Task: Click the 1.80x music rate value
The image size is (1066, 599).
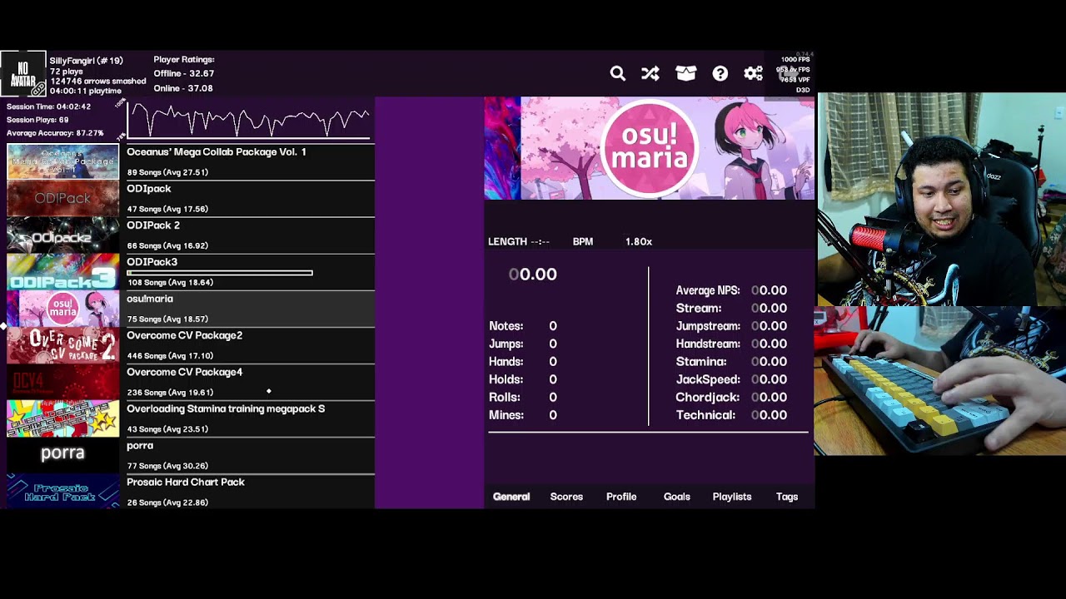Action: pos(639,241)
